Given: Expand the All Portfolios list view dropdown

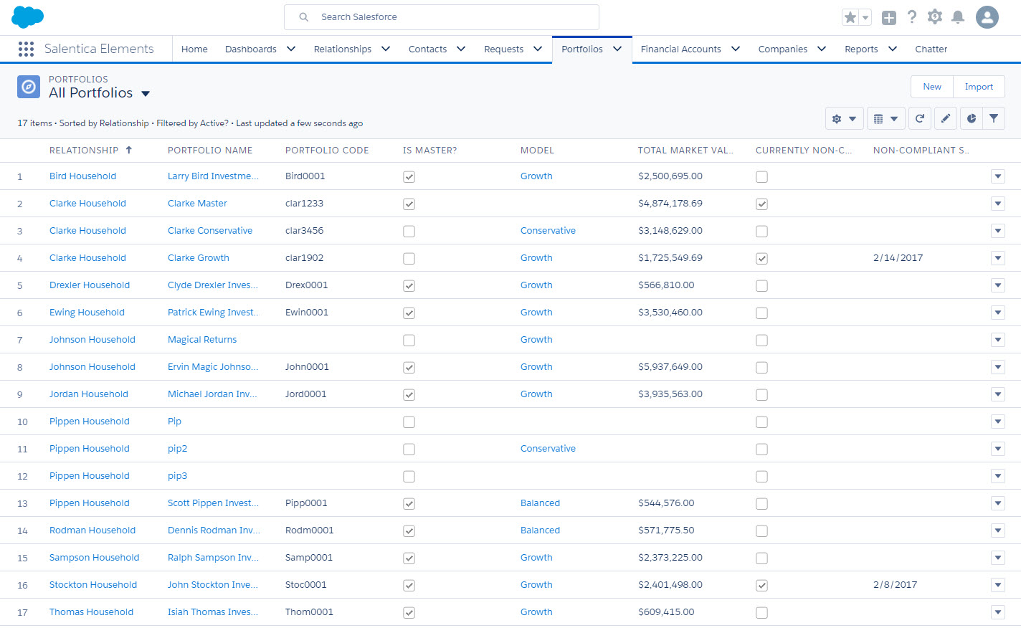Looking at the screenshot, I should [146, 94].
